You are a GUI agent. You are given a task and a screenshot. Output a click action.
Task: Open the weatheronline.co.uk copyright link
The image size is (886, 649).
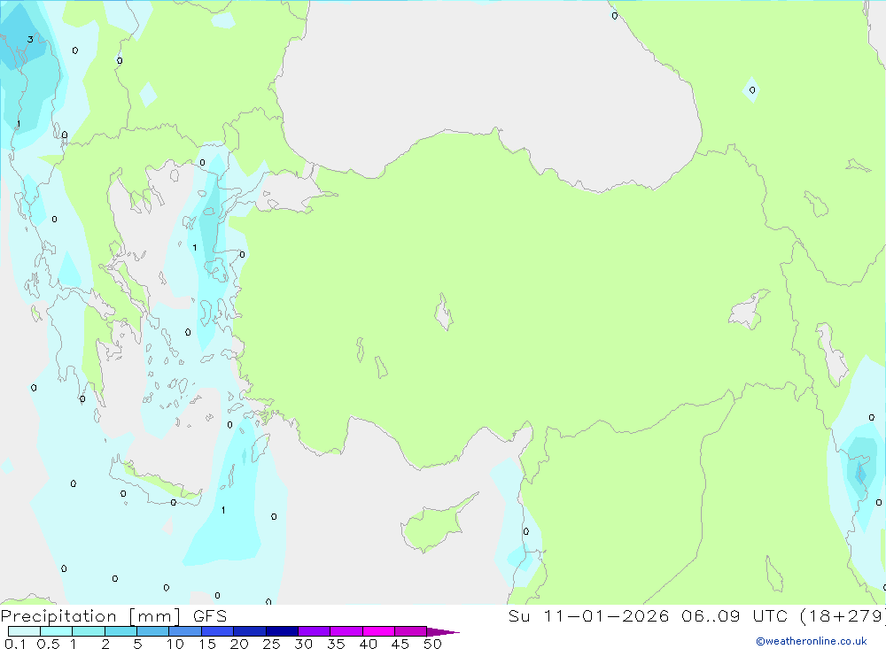(x=812, y=641)
